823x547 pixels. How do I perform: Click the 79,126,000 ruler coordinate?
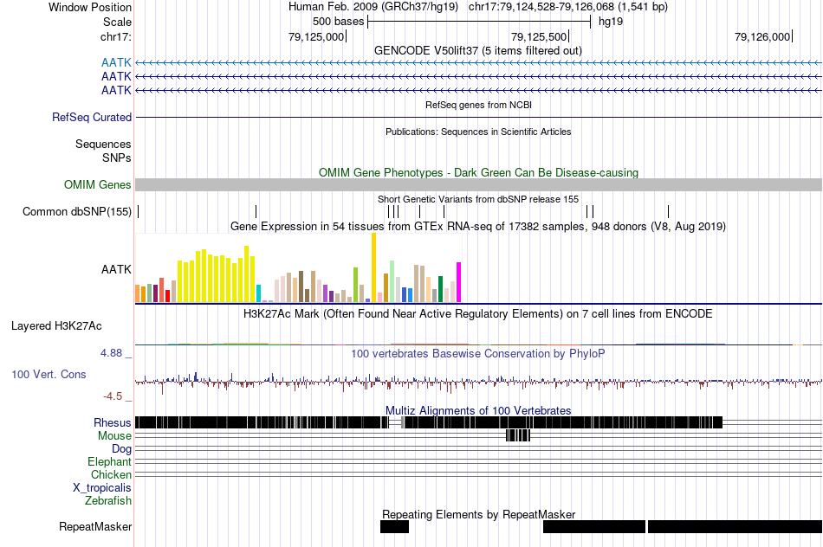pos(762,36)
